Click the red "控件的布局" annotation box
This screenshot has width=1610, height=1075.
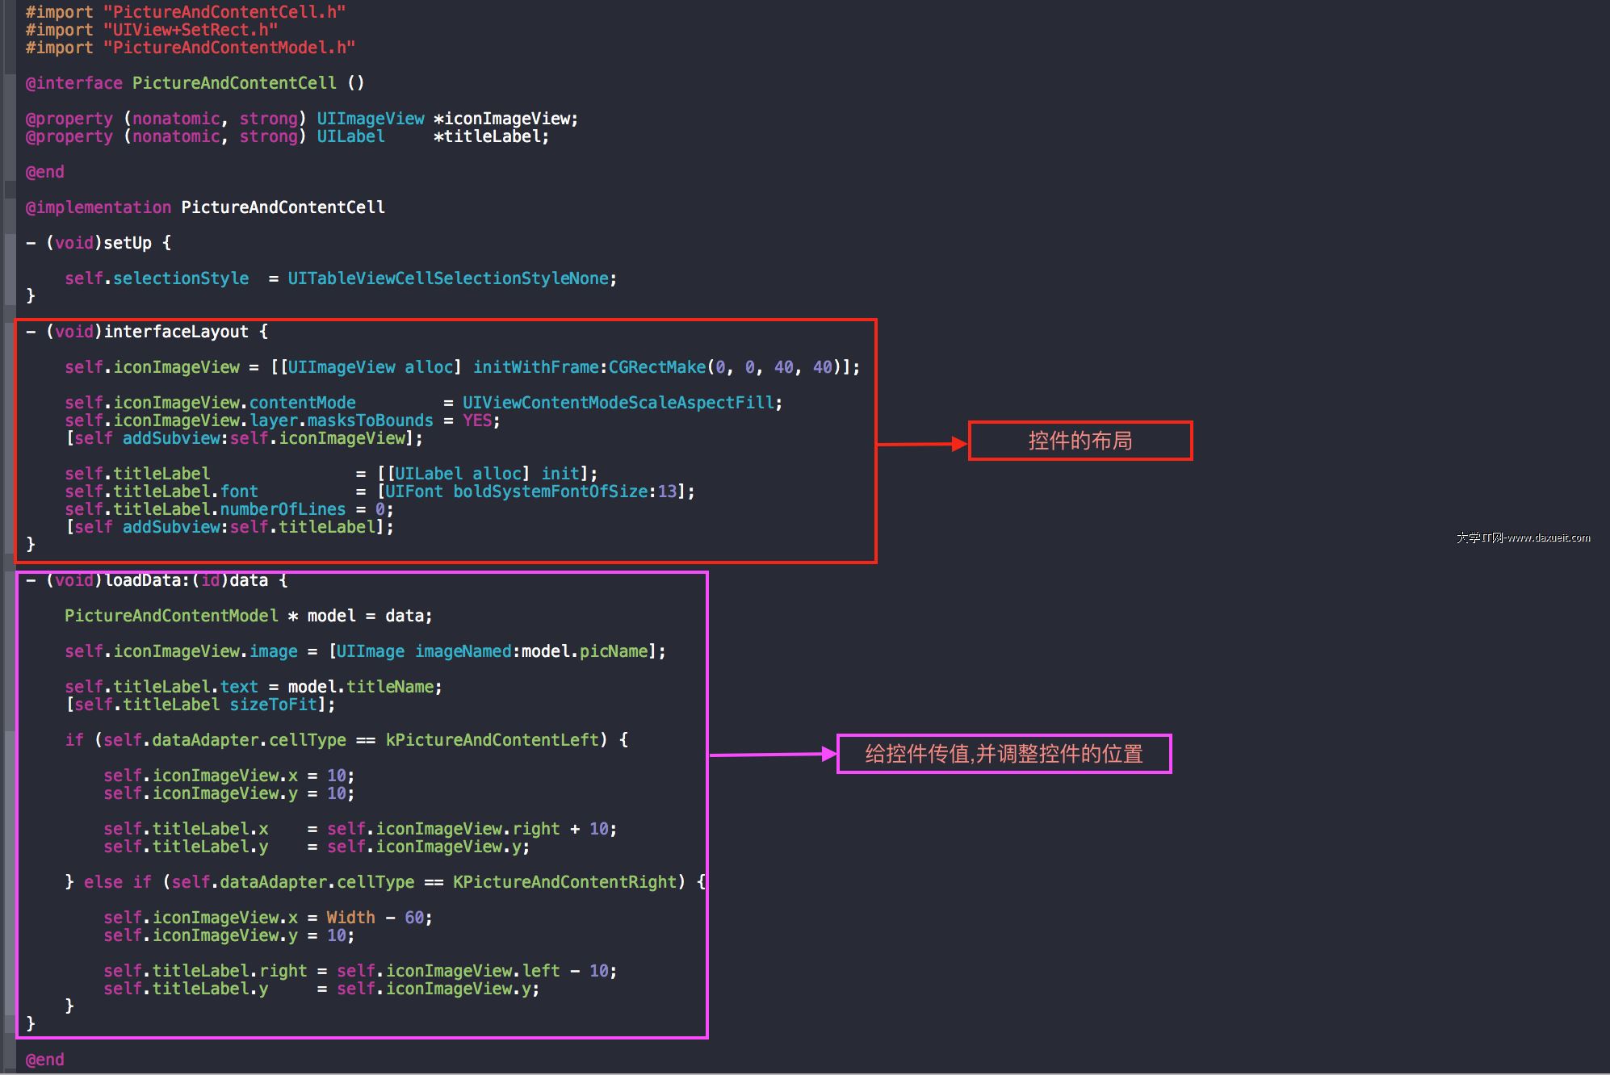pyautogui.click(x=1080, y=441)
